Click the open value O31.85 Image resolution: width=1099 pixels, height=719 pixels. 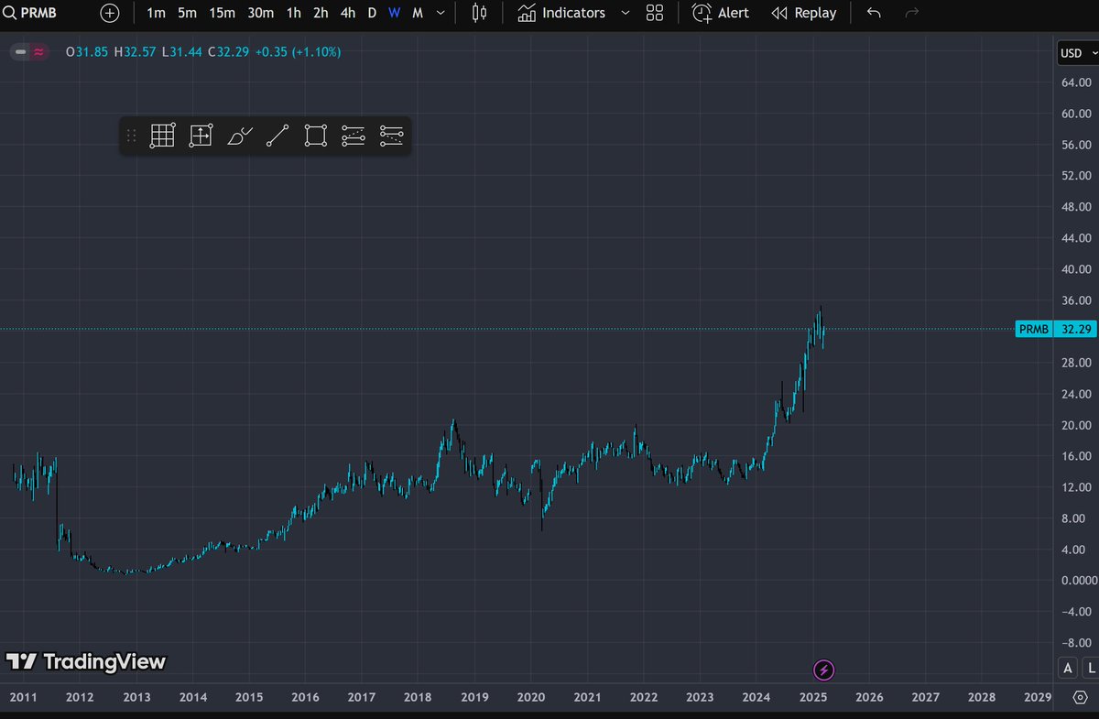85,52
